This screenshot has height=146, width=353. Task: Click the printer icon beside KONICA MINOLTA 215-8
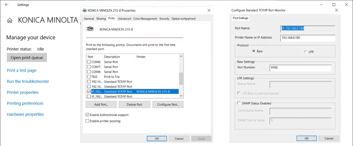pyautogui.click(x=90, y=29)
